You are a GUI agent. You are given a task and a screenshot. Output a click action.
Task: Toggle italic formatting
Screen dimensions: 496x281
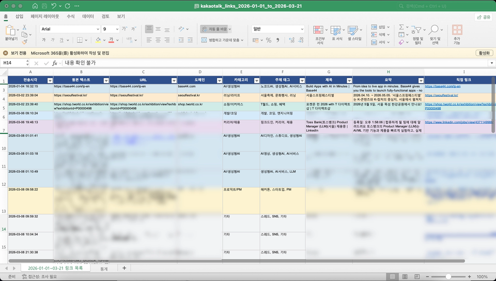click(x=53, y=40)
